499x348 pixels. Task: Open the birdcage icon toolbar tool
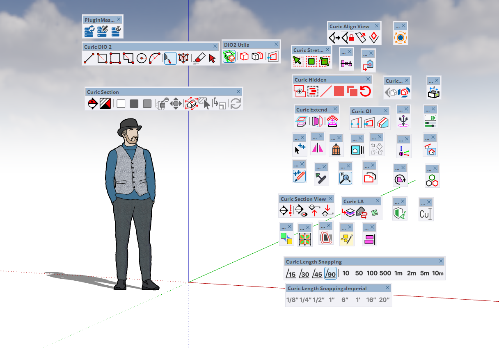(x=336, y=150)
